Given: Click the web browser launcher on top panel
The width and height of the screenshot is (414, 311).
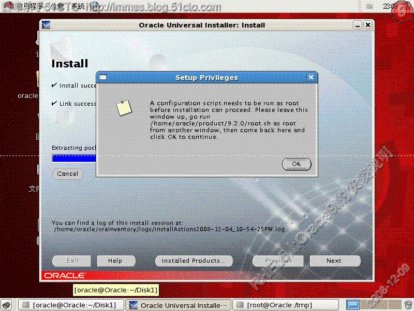Looking at the screenshot, I should [x=94, y=6].
